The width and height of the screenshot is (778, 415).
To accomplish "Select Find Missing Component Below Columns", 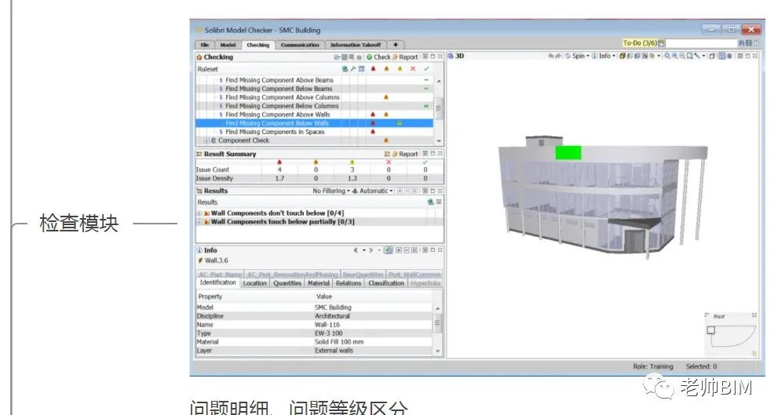I will (282, 106).
